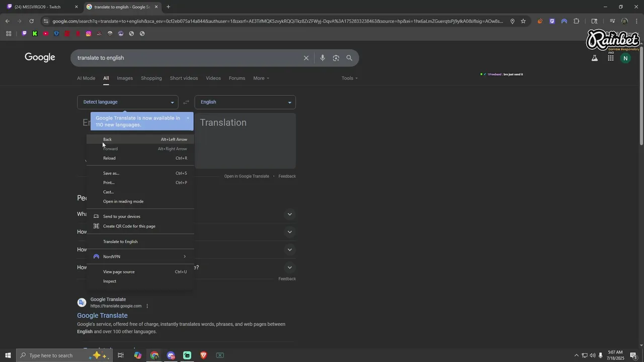
Task: Choose Translate to English in context menu
Action: tap(140, 241)
